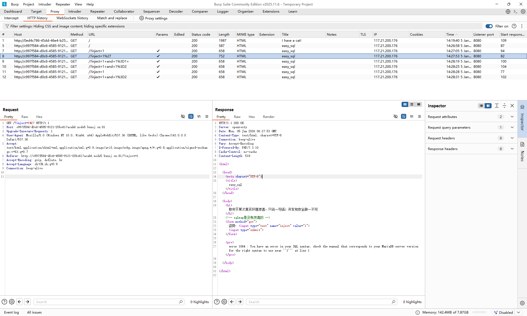Image resolution: width=527 pixels, height=316 pixels.
Task: Select history row titled 'I have a cat!'
Action: click(x=263, y=41)
